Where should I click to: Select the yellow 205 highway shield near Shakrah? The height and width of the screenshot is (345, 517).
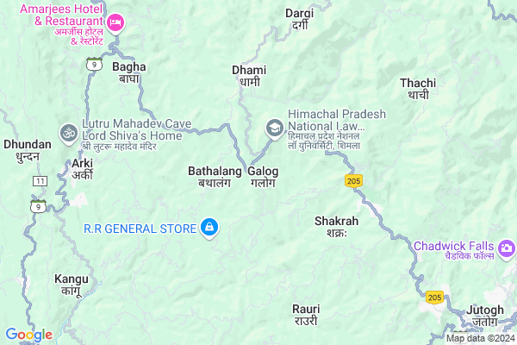tap(353, 181)
